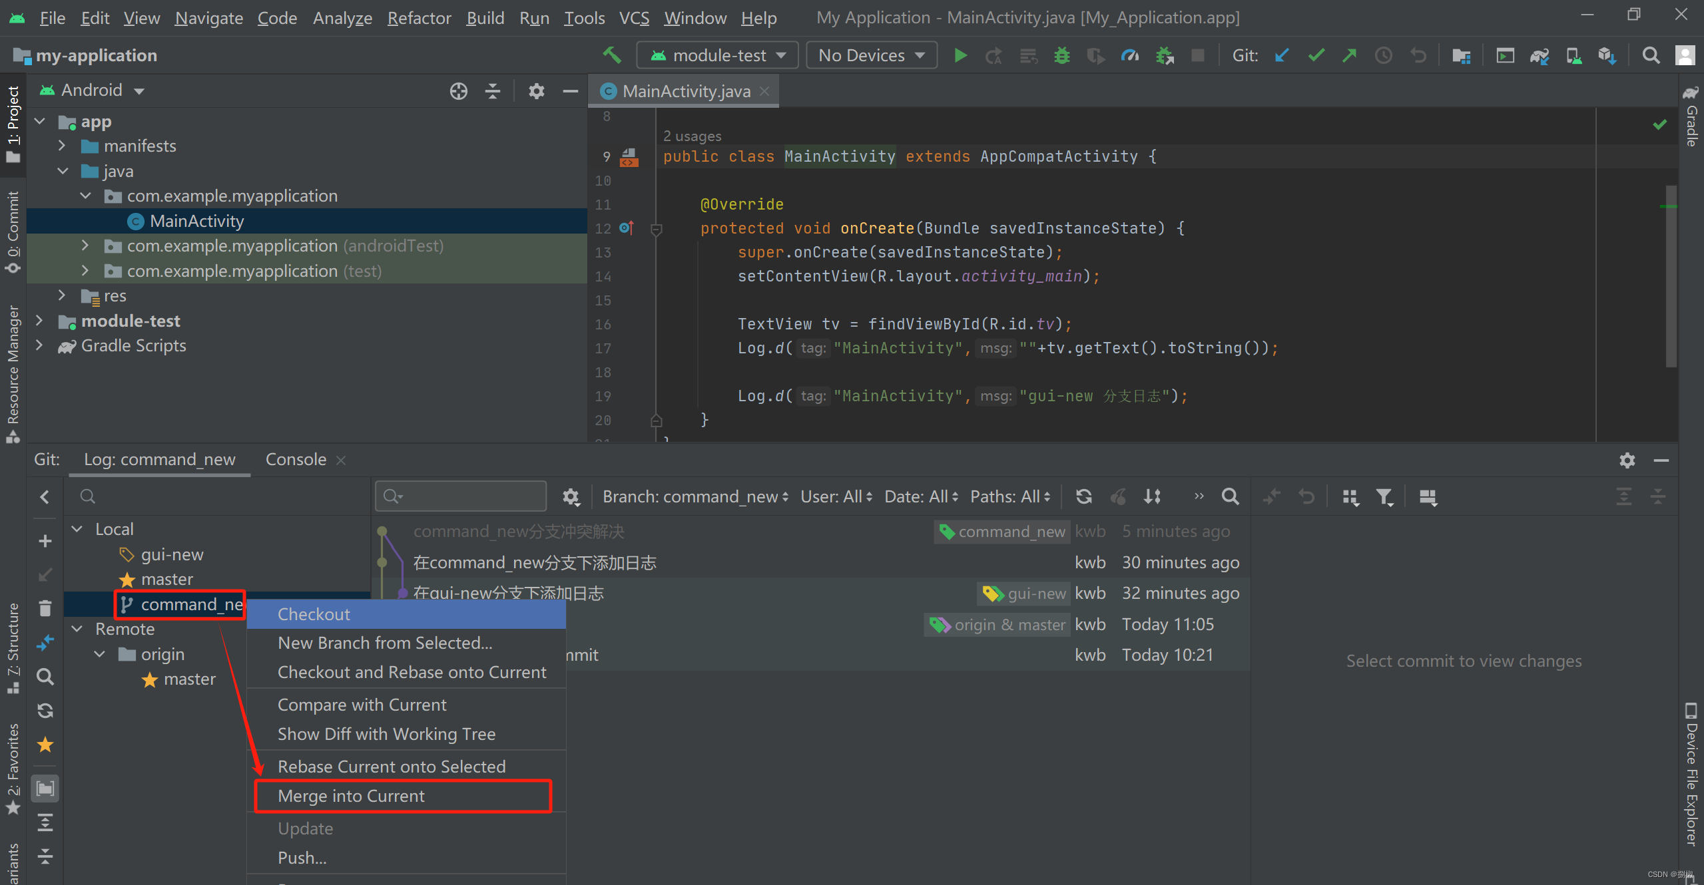Image resolution: width=1704 pixels, height=885 pixels.
Task: Refresh the Git log with the refresh icon
Action: (1084, 496)
